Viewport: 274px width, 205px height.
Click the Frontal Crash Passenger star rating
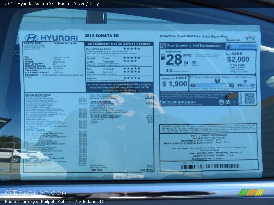tap(130, 61)
